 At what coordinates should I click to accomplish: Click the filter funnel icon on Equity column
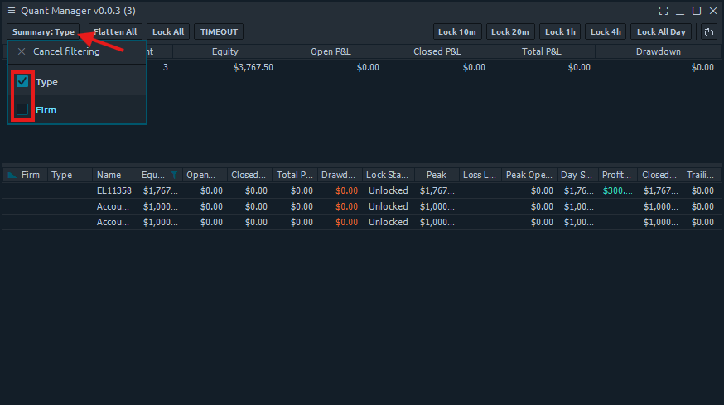(x=174, y=175)
